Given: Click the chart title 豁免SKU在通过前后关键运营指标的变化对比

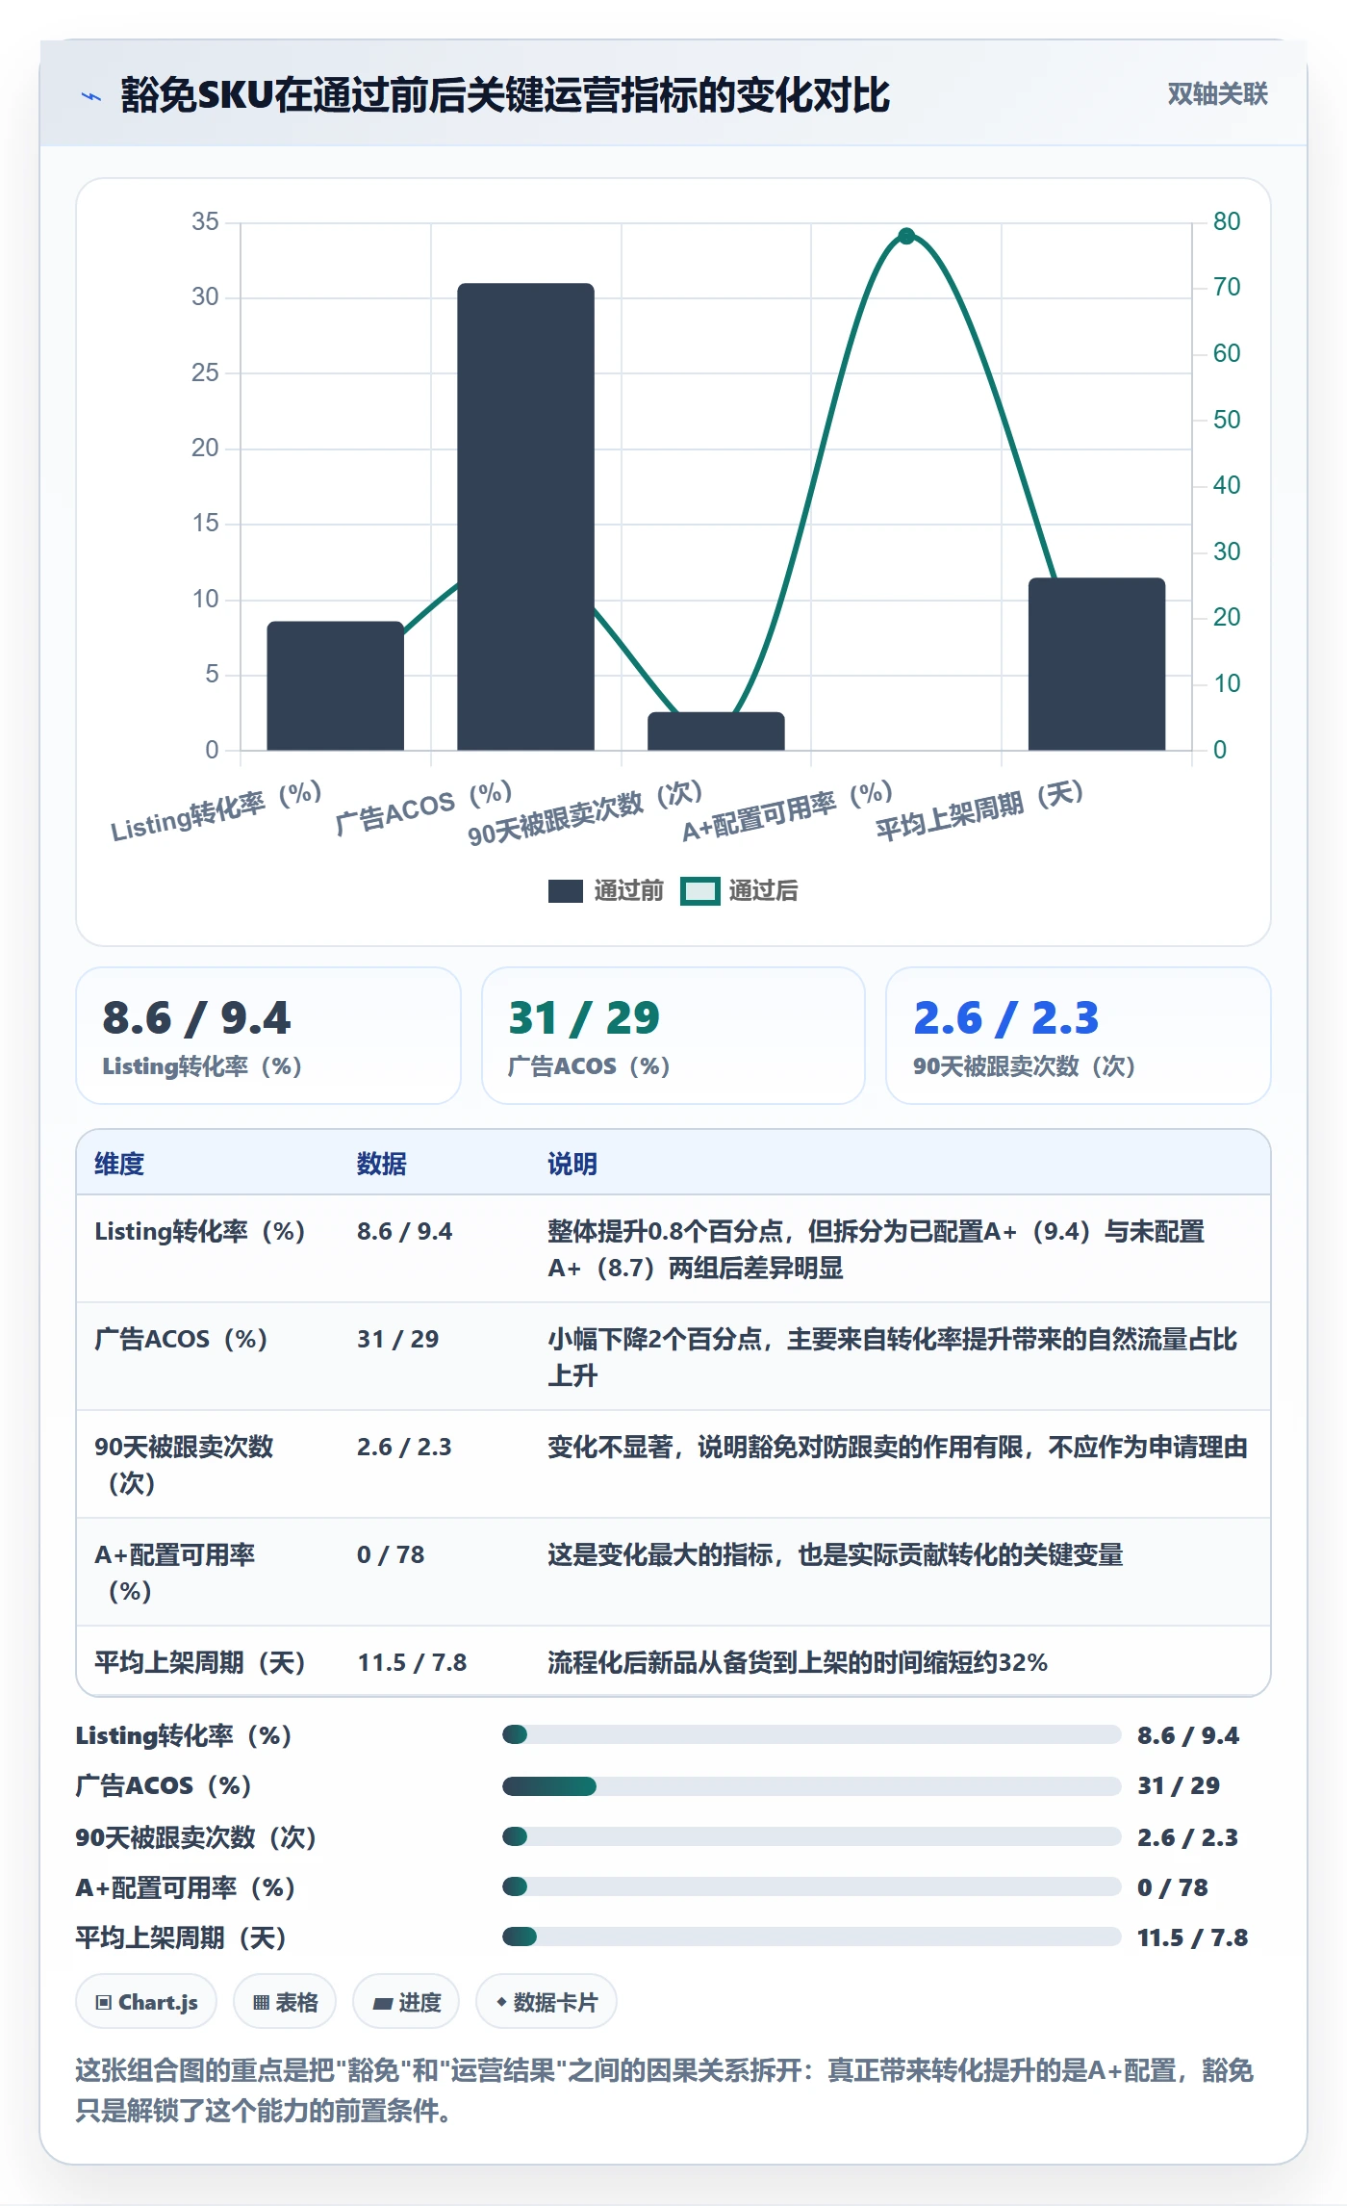Looking at the screenshot, I should 505,95.
